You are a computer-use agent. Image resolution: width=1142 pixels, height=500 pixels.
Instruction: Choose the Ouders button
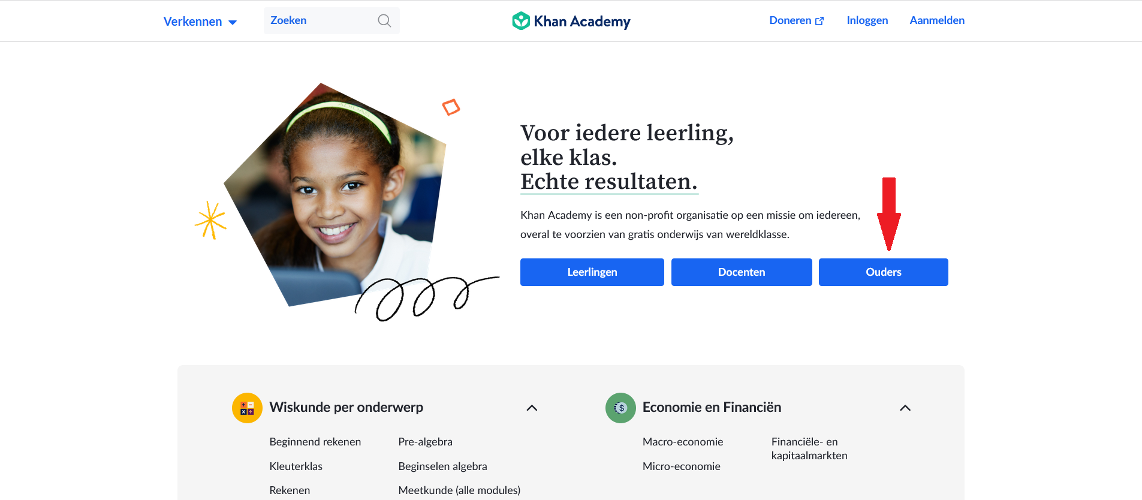point(884,272)
